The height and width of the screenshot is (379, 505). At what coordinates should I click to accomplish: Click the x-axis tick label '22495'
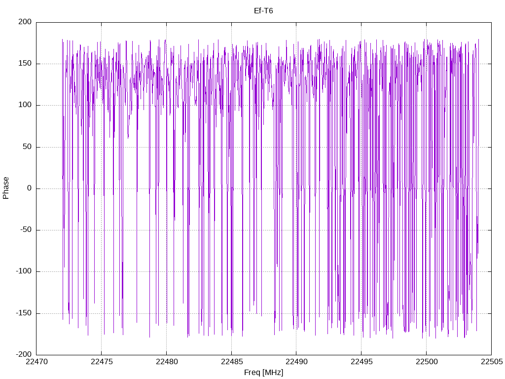click(x=361, y=362)
